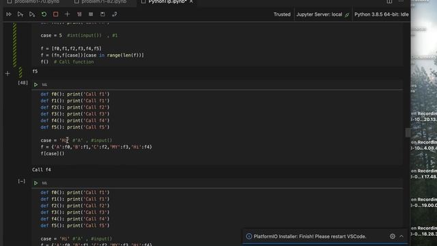The image size is (437, 246).
Task: Clear all cell outputs
Action: tap(79, 14)
